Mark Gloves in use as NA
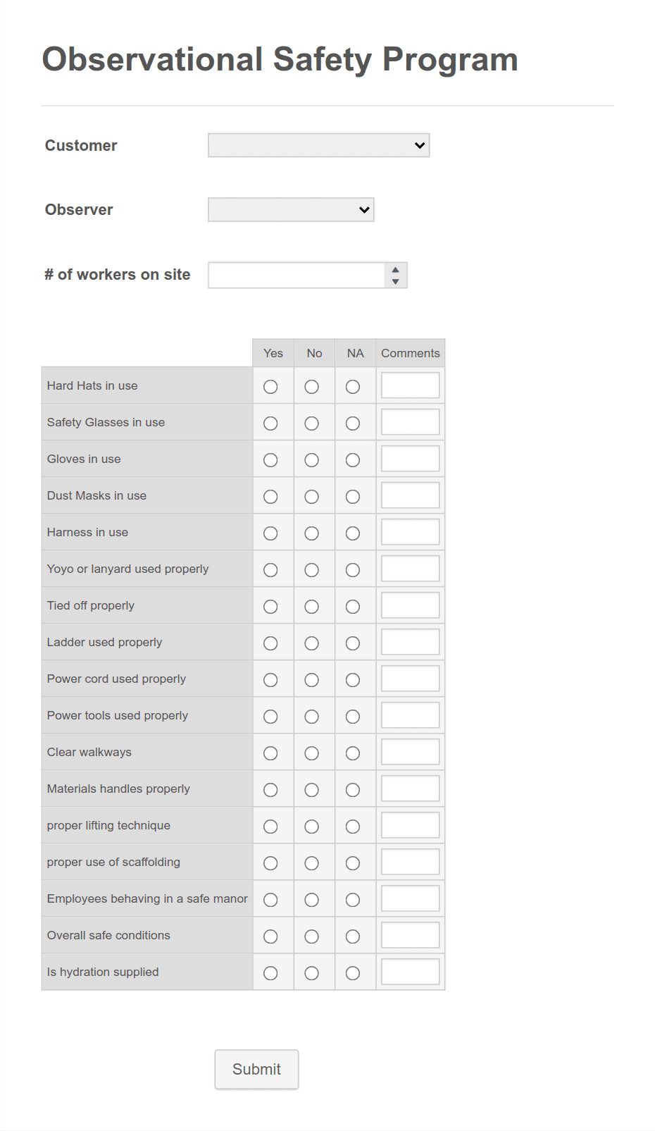 [x=353, y=460]
